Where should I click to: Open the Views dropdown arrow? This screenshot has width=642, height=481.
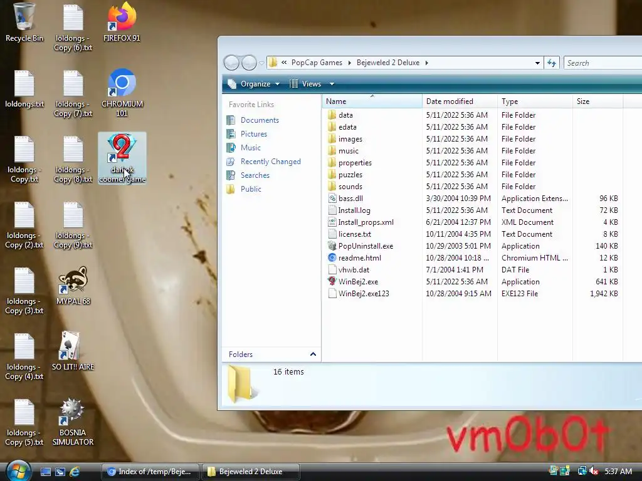point(332,84)
